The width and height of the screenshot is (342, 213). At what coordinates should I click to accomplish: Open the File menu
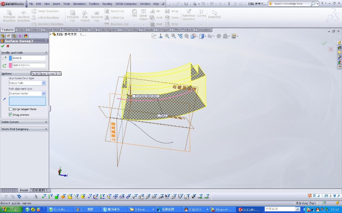coord(31,4)
